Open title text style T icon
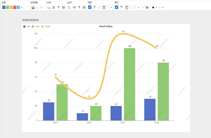Screen dimensions: 211x138 (x=95, y=7)
